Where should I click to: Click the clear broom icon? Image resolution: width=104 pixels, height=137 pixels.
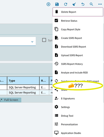pyautogui.click(x=74, y=4)
